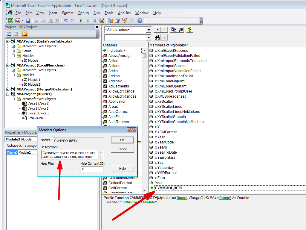Open the Insert menu
Viewport: 306px width, 230px height.
[53, 13]
